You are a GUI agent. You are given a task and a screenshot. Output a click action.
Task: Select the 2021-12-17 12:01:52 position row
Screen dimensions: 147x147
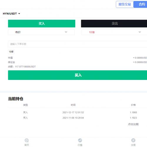tap(78, 112)
